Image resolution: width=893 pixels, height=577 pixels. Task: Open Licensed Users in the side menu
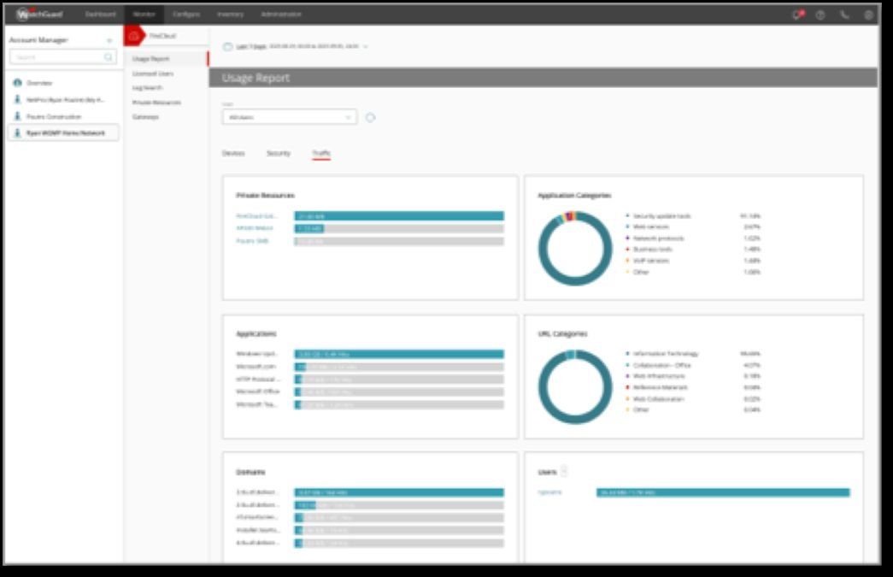coord(152,74)
